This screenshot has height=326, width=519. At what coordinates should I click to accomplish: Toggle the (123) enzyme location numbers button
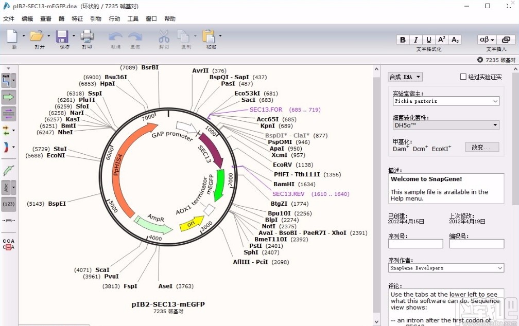point(8,204)
